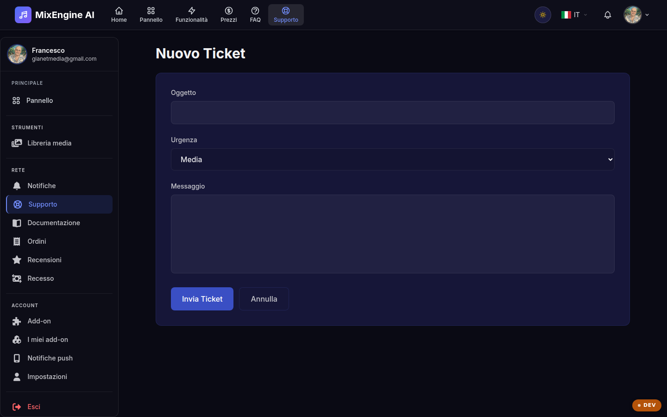Image resolution: width=667 pixels, height=417 pixels.
Task: Cancel with Annulla button
Action: click(x=264, y=299)
